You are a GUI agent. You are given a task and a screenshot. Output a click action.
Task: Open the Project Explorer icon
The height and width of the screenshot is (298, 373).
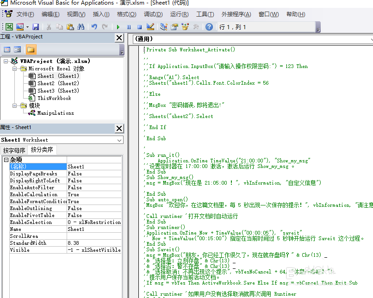coord(164,27)
